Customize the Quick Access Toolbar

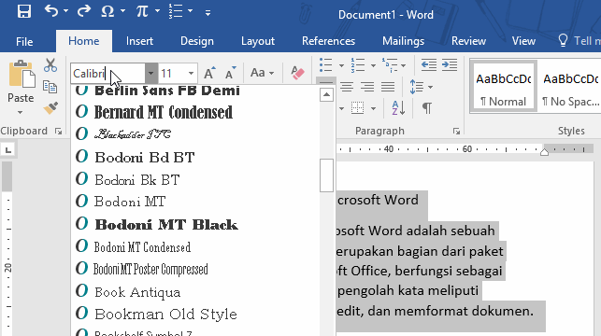click(x=207, y=13)
